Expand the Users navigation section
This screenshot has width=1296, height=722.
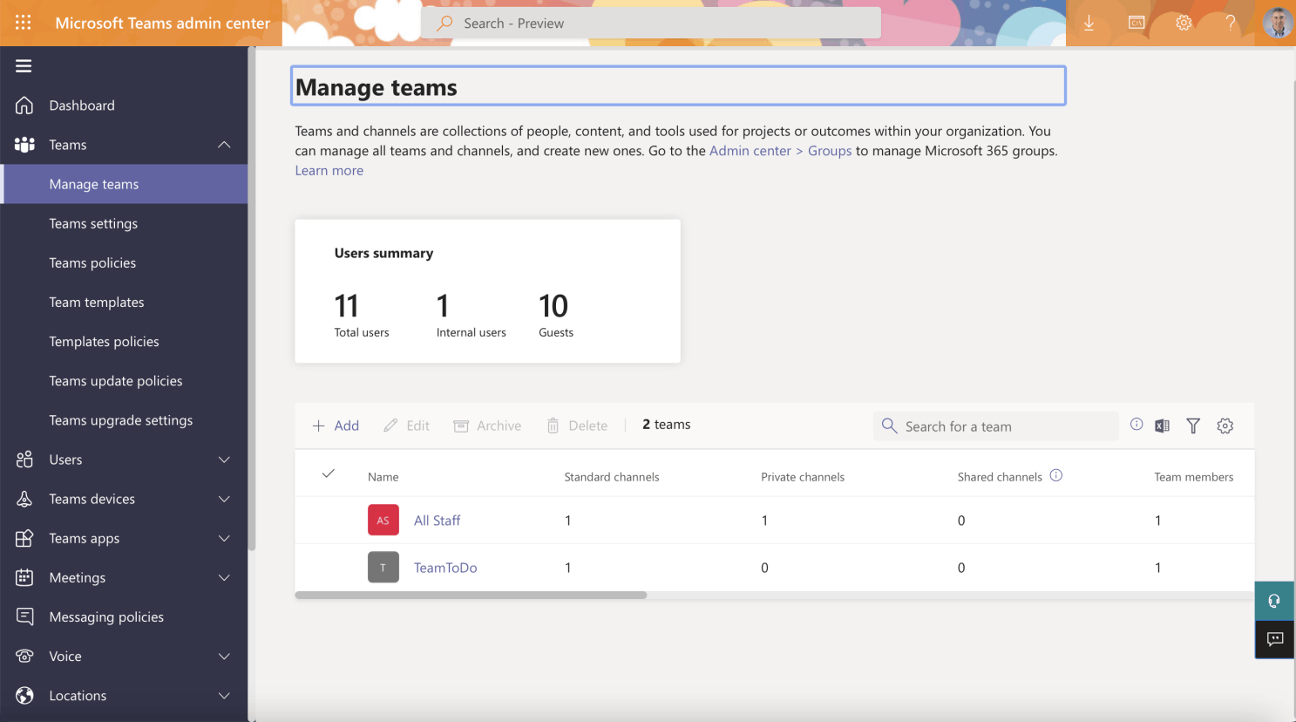pyautogui.click(x=224, y=460)
